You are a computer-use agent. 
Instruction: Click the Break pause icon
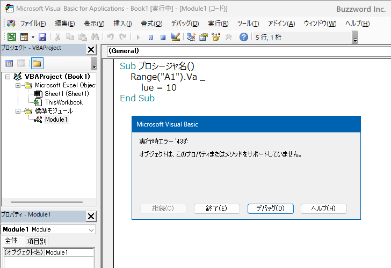click(x=150, y=38)
